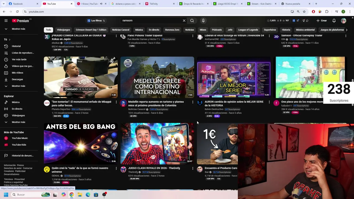
Task: Click the magnifier search button
Action: click(x=192, y=20)
